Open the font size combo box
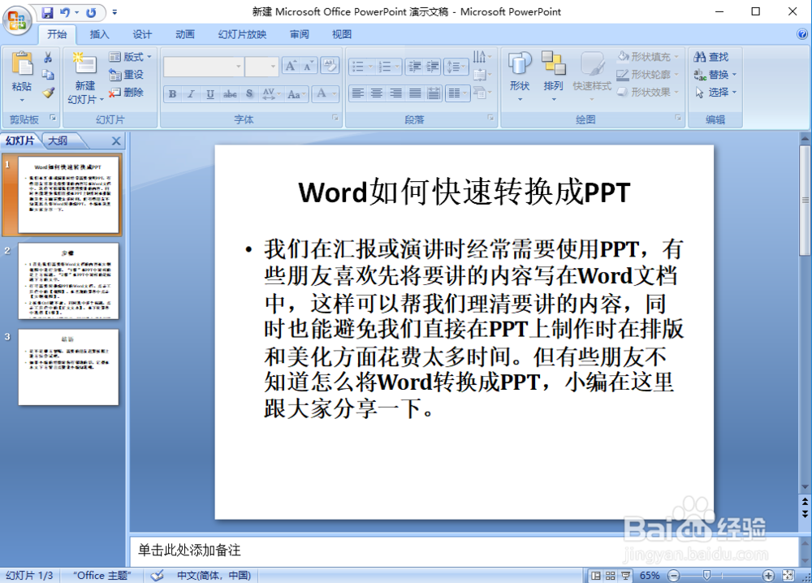Image resolution: width=812 pixels, height=583 pixels. pyautogui.click(x=261, y=67)
